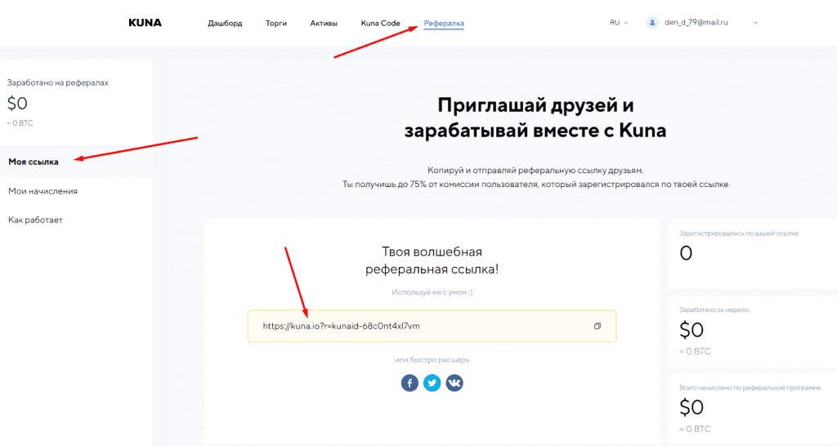Click the Ты получишь до 75% line

coord(535,185)
